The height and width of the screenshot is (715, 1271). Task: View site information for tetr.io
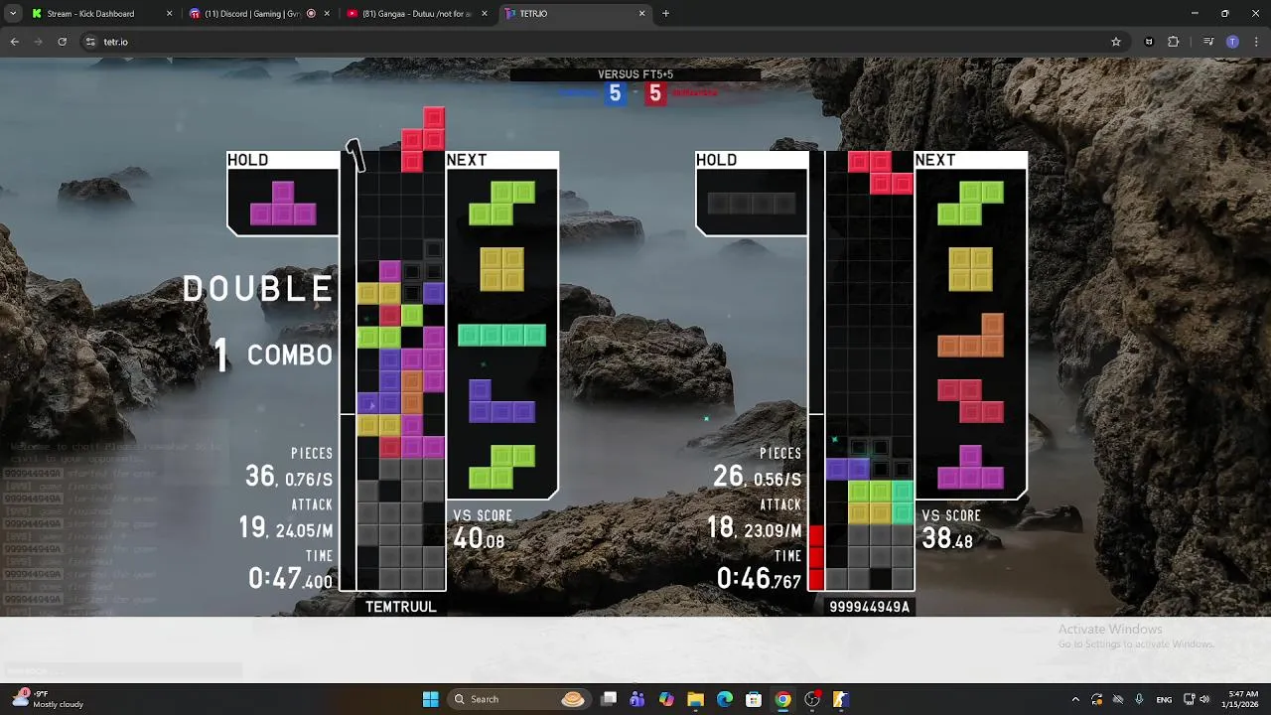coord(90,42)
